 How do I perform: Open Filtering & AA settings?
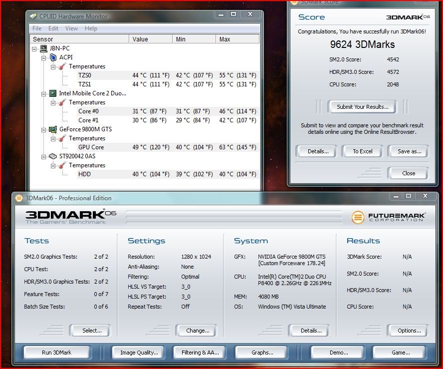[x=200, y=353]
